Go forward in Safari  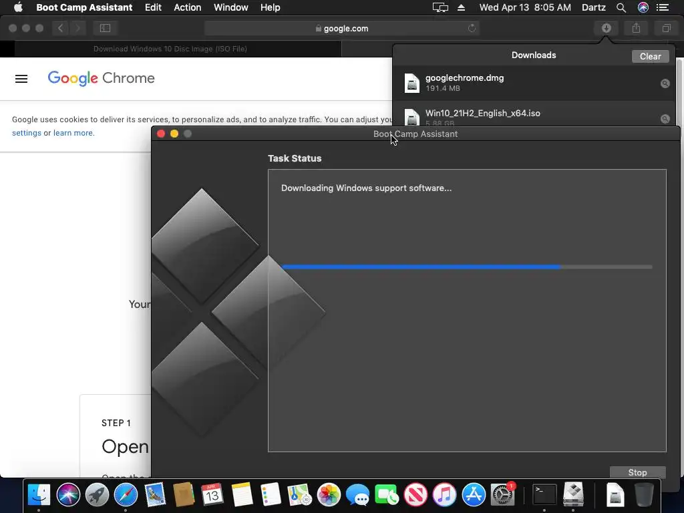pyautogui.click(x=77, y=28)
